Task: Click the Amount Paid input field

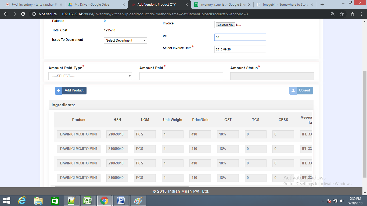Action: [181, 76]
